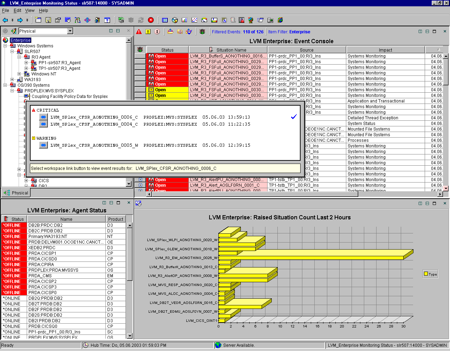Open the File menu
Image resolution: width=450 pixels, height=351 pixels.
(x=6, y=11)
